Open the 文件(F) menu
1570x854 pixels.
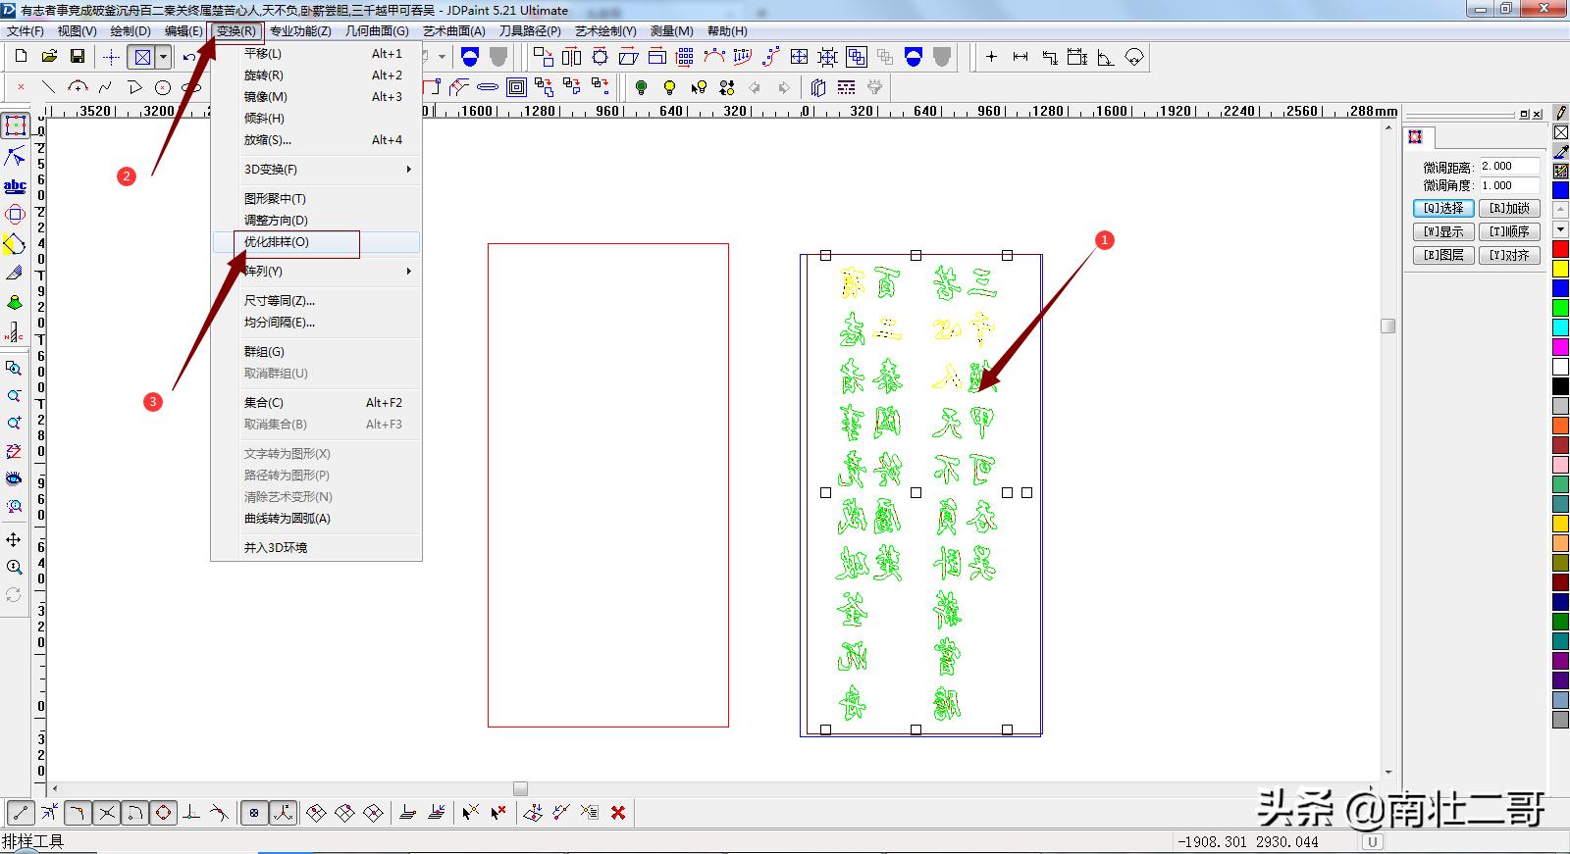coord(25,31)
